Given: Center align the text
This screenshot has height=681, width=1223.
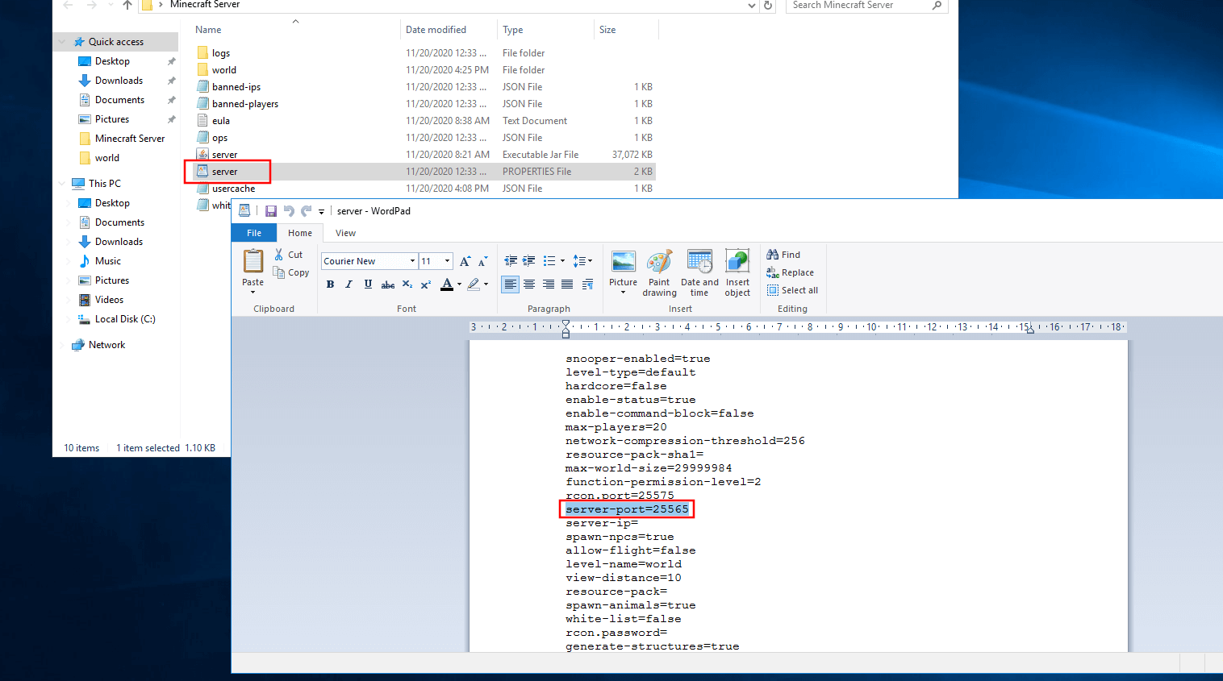Looking at the screenshot, I should tap(529, 284).
